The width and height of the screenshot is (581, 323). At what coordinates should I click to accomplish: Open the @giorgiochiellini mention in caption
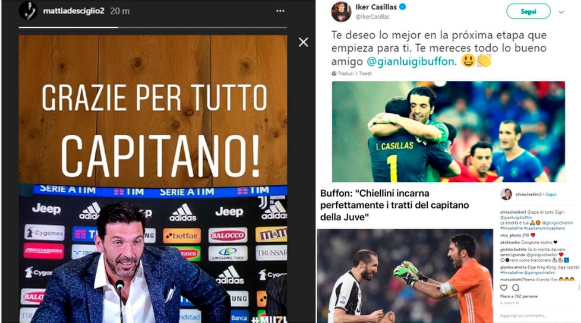click(x=557, y=223)
